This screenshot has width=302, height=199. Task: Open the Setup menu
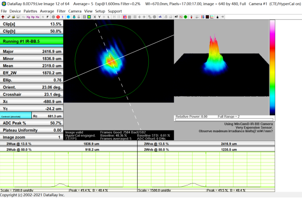[x=100, y=11]
